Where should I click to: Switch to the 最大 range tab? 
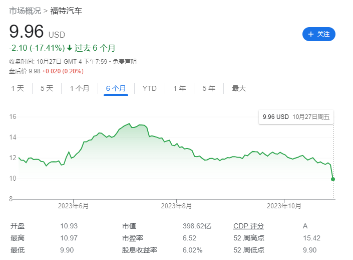(x=239, y=88)
